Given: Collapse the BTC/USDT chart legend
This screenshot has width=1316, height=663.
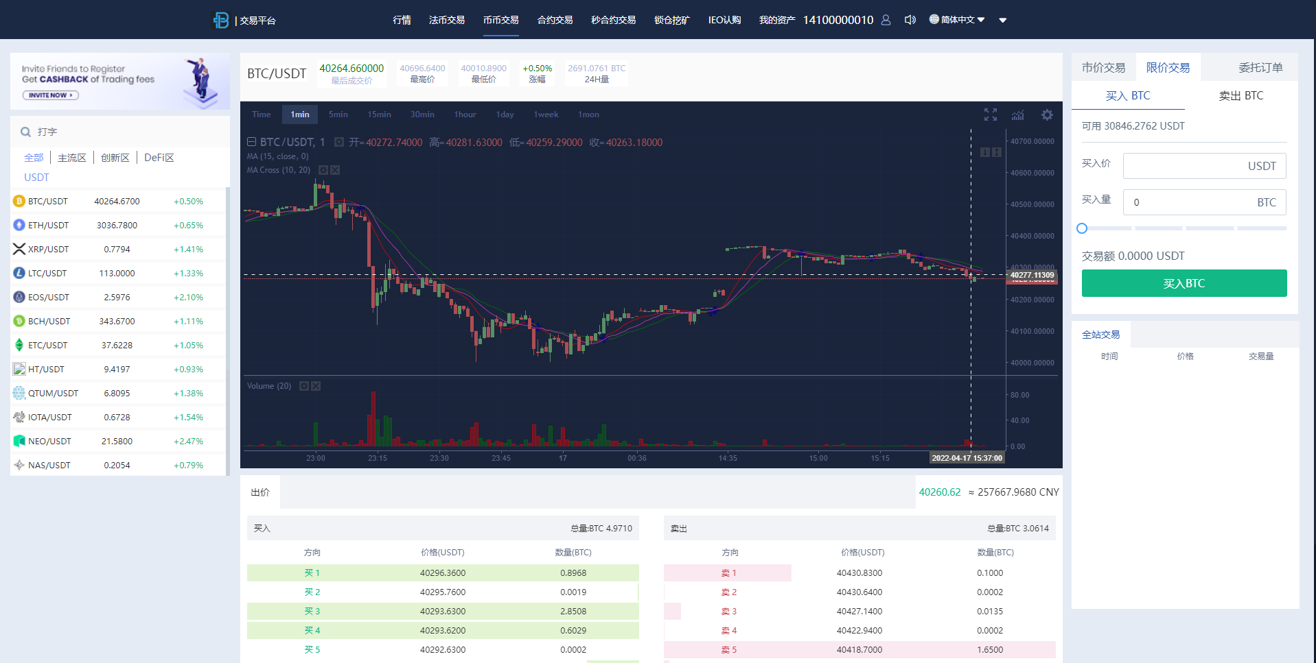Looking at the screenshot, I should 251,141.
